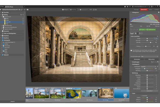Click the notification bell icon in title bar
This screenshot has width=160, height=107.
125,7
